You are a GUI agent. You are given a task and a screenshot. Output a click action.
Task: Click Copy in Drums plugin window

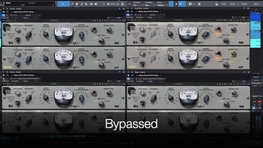click(25, 18)
